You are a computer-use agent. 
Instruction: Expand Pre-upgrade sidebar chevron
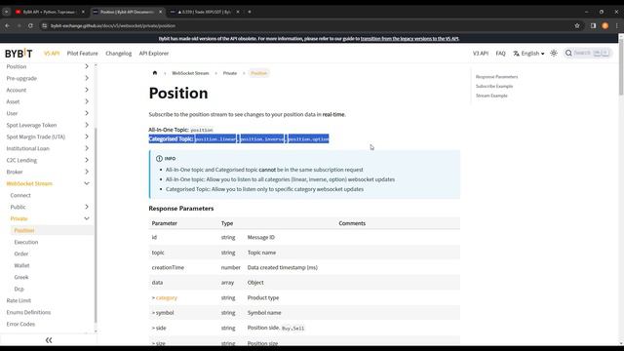click(87, 78)
